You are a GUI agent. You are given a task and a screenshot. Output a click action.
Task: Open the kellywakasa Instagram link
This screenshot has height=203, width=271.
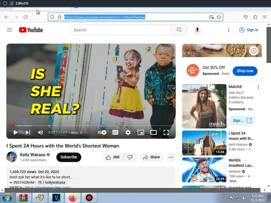click(x=52, y=182)
